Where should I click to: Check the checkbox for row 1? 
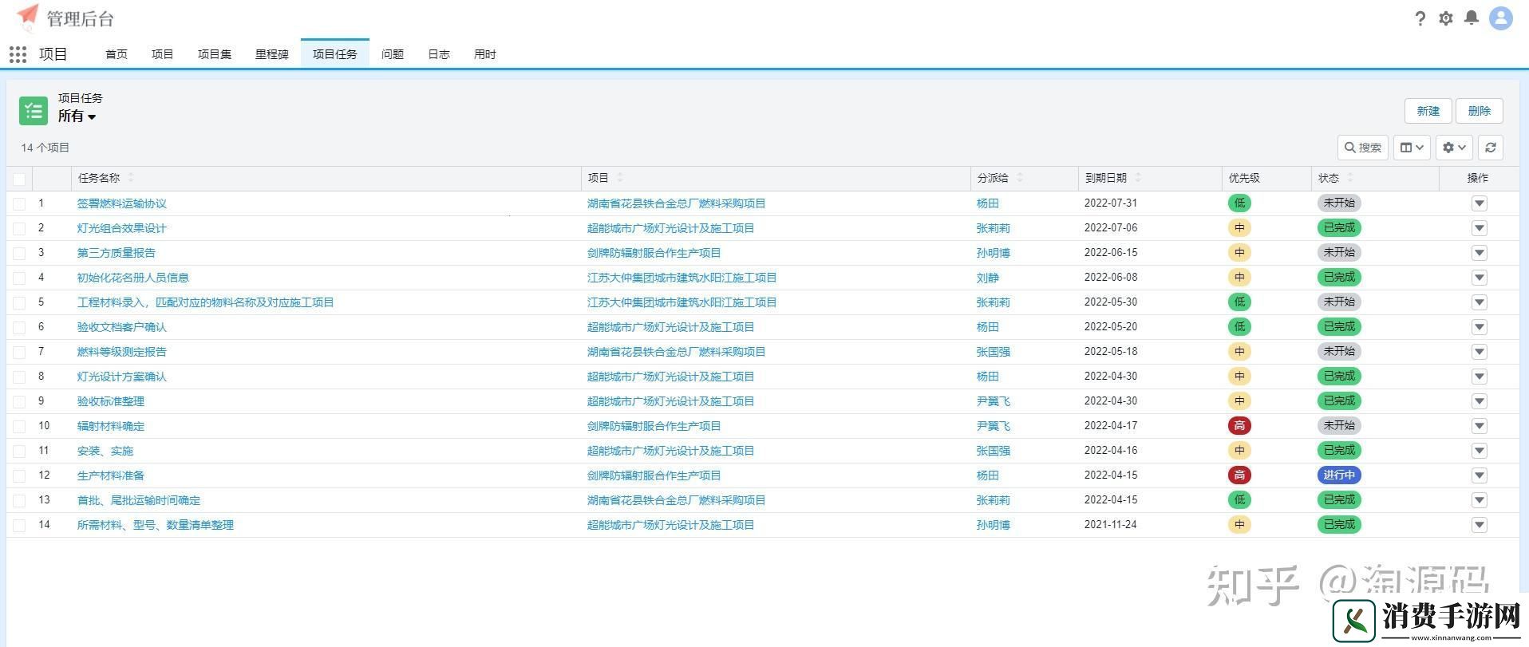coord(19,204)
